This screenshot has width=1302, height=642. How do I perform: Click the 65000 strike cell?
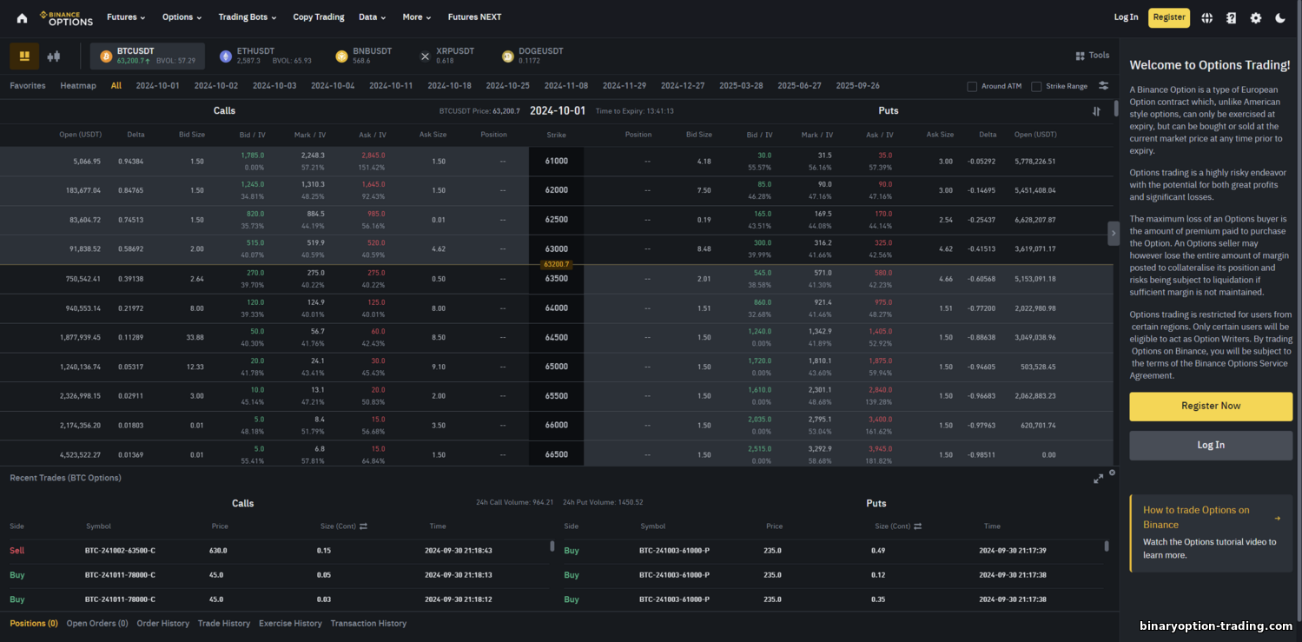point(556,367)
